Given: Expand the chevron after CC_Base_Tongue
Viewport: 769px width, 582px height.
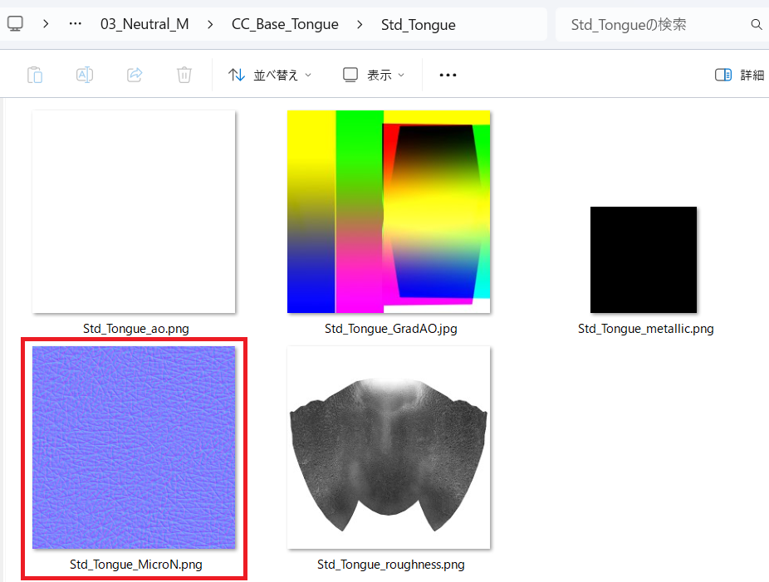Looking at the screenshot, I should pyautogui.click(x=360, y=24).
